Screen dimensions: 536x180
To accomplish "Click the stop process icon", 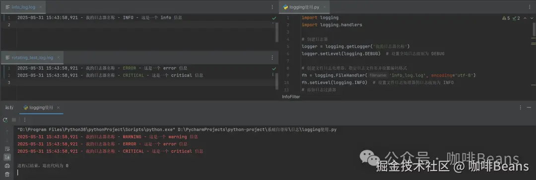I will (14, 120).
